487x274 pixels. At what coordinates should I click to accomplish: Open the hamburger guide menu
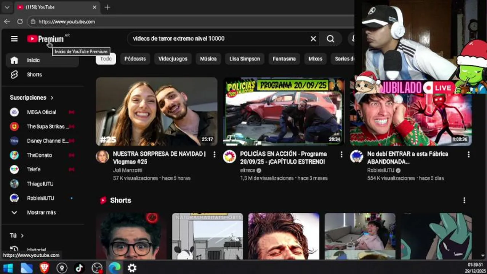(14, 38)
